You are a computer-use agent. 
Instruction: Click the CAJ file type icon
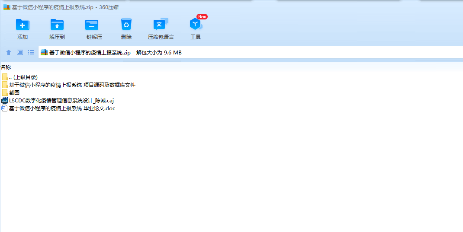coord(5,100)
